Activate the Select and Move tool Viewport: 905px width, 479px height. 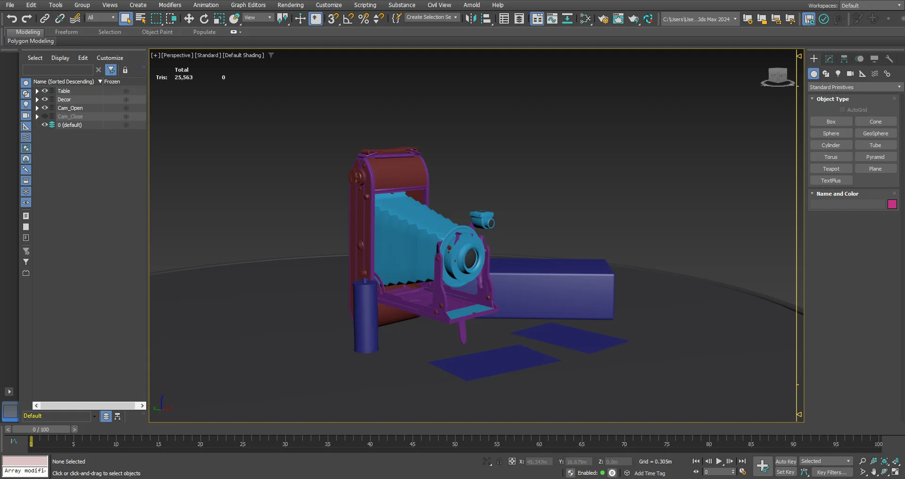189,18
